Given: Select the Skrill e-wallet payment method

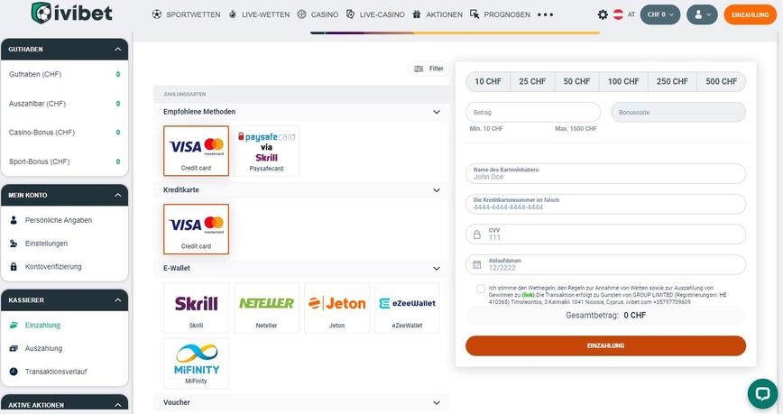Looking at the screenshot, I should [x=196, y=308].
